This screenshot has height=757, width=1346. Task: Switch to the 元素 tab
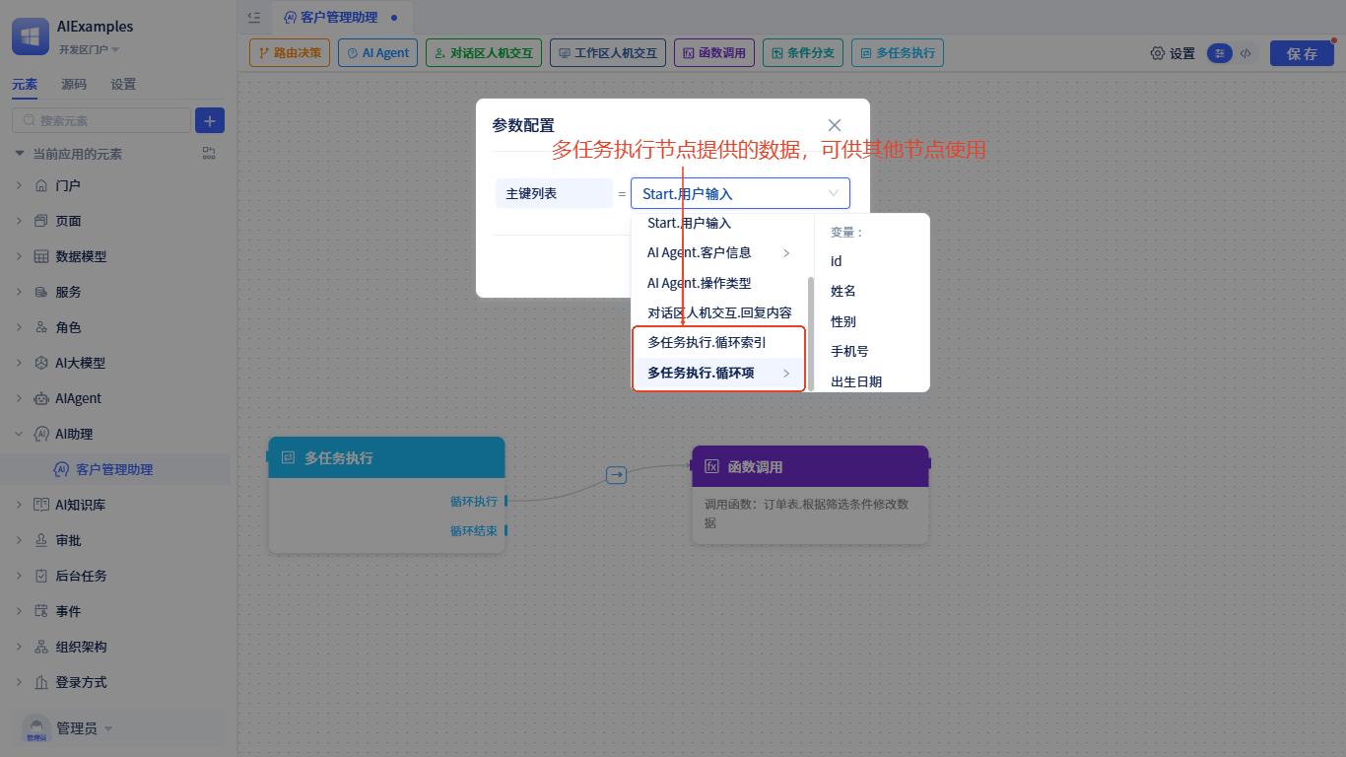[25, 85]
